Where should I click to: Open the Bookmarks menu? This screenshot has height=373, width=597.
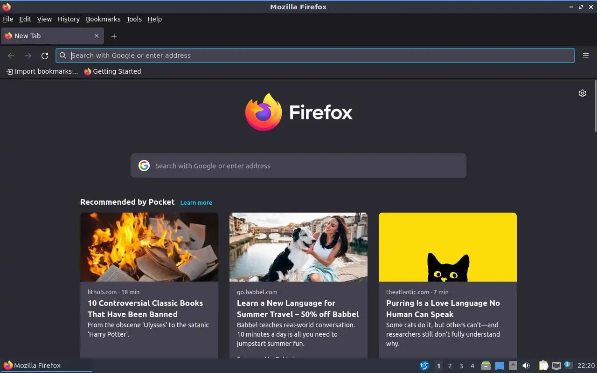click(103, 19)
